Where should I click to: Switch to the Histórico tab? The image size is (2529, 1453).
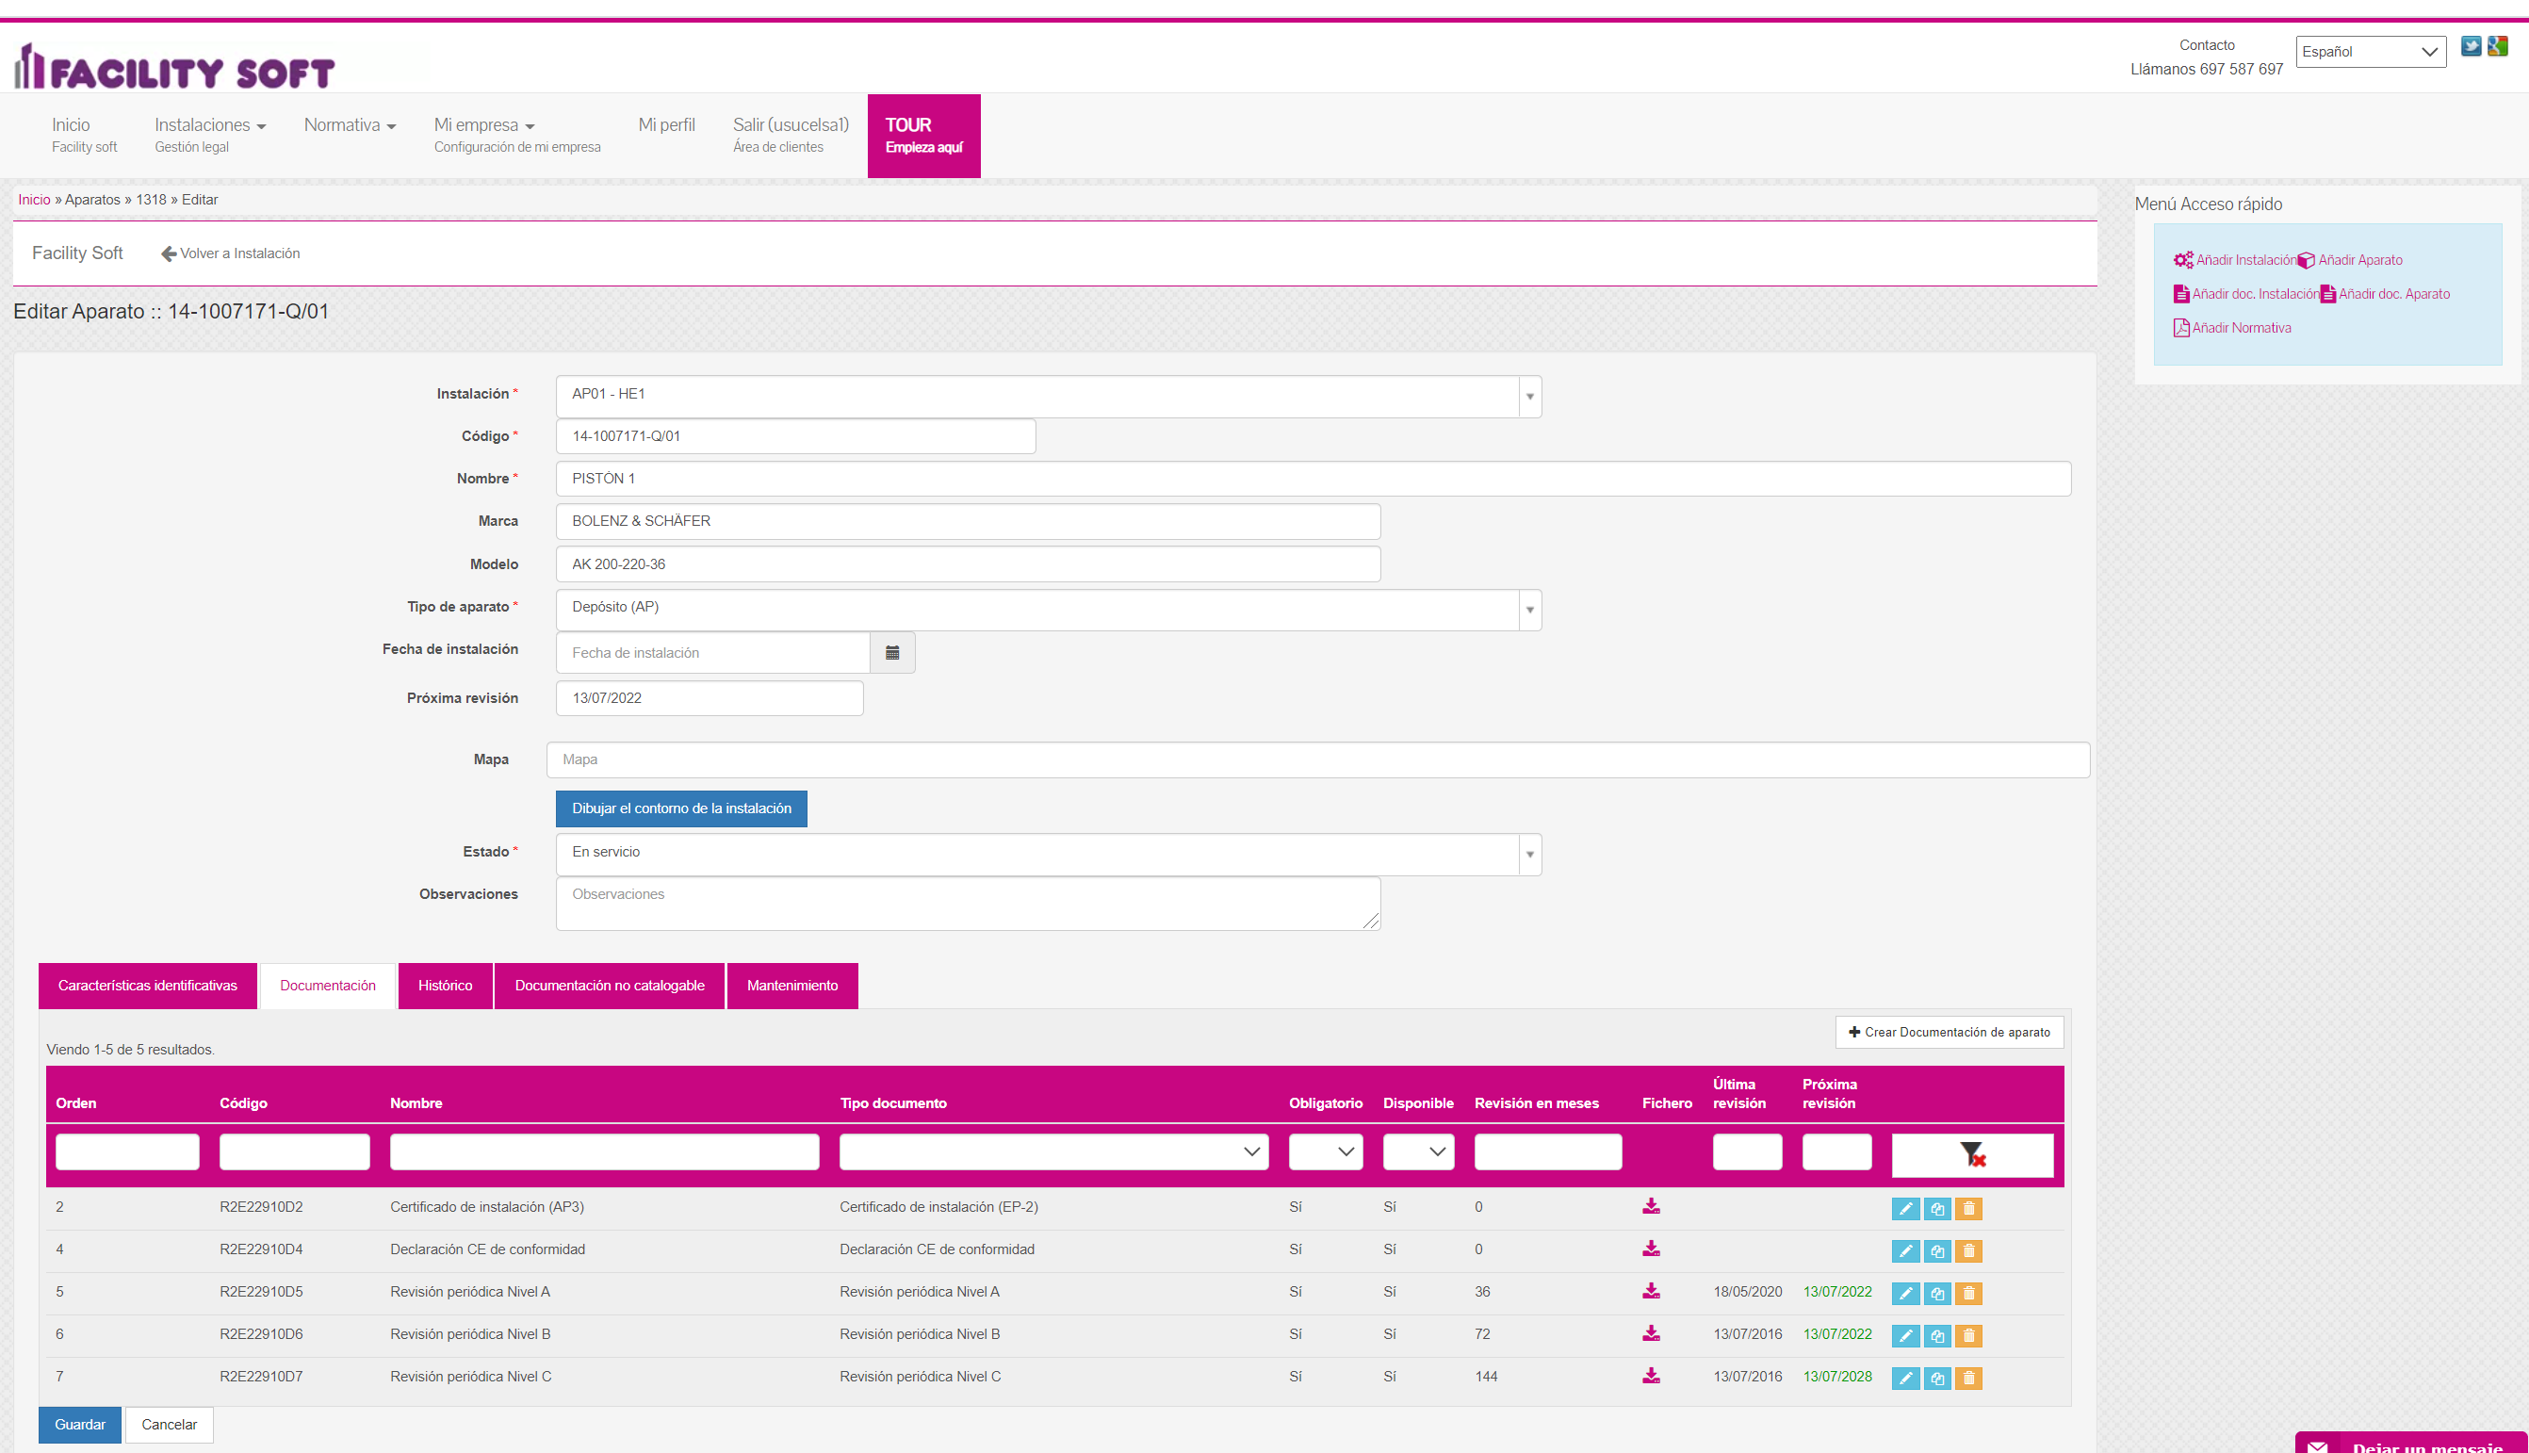[445, 986]
